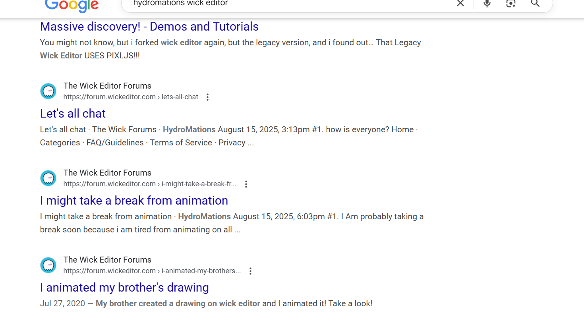
Task: Open Google Lens image search icon
Action: tap(511, 4)
